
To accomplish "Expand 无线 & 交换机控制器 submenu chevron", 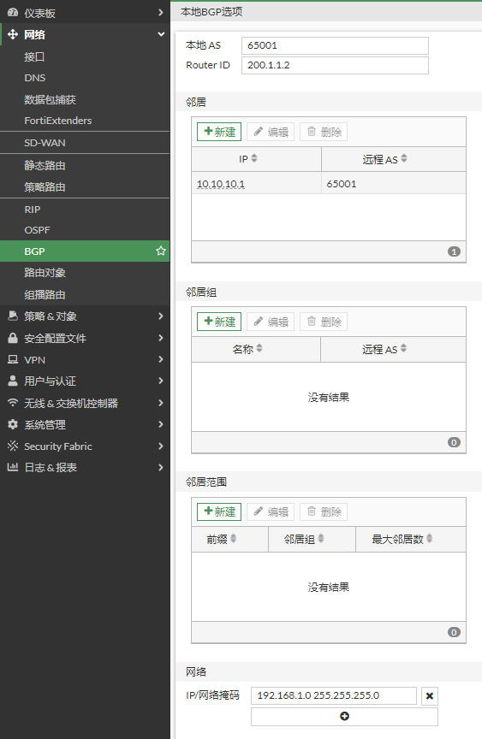I will coord(161,403).
